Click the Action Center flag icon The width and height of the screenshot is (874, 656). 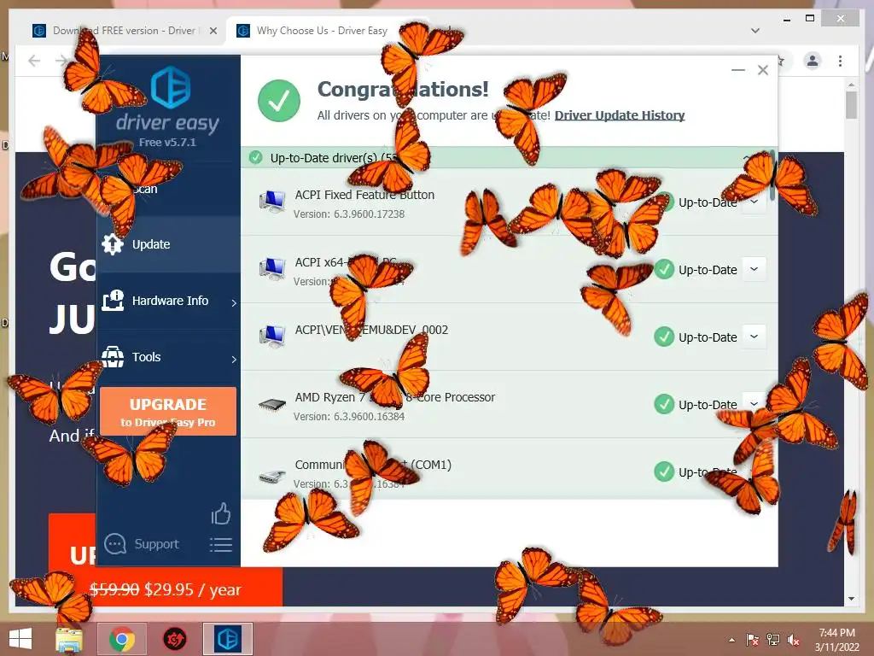pyautogui.click(x=753, y=640)
